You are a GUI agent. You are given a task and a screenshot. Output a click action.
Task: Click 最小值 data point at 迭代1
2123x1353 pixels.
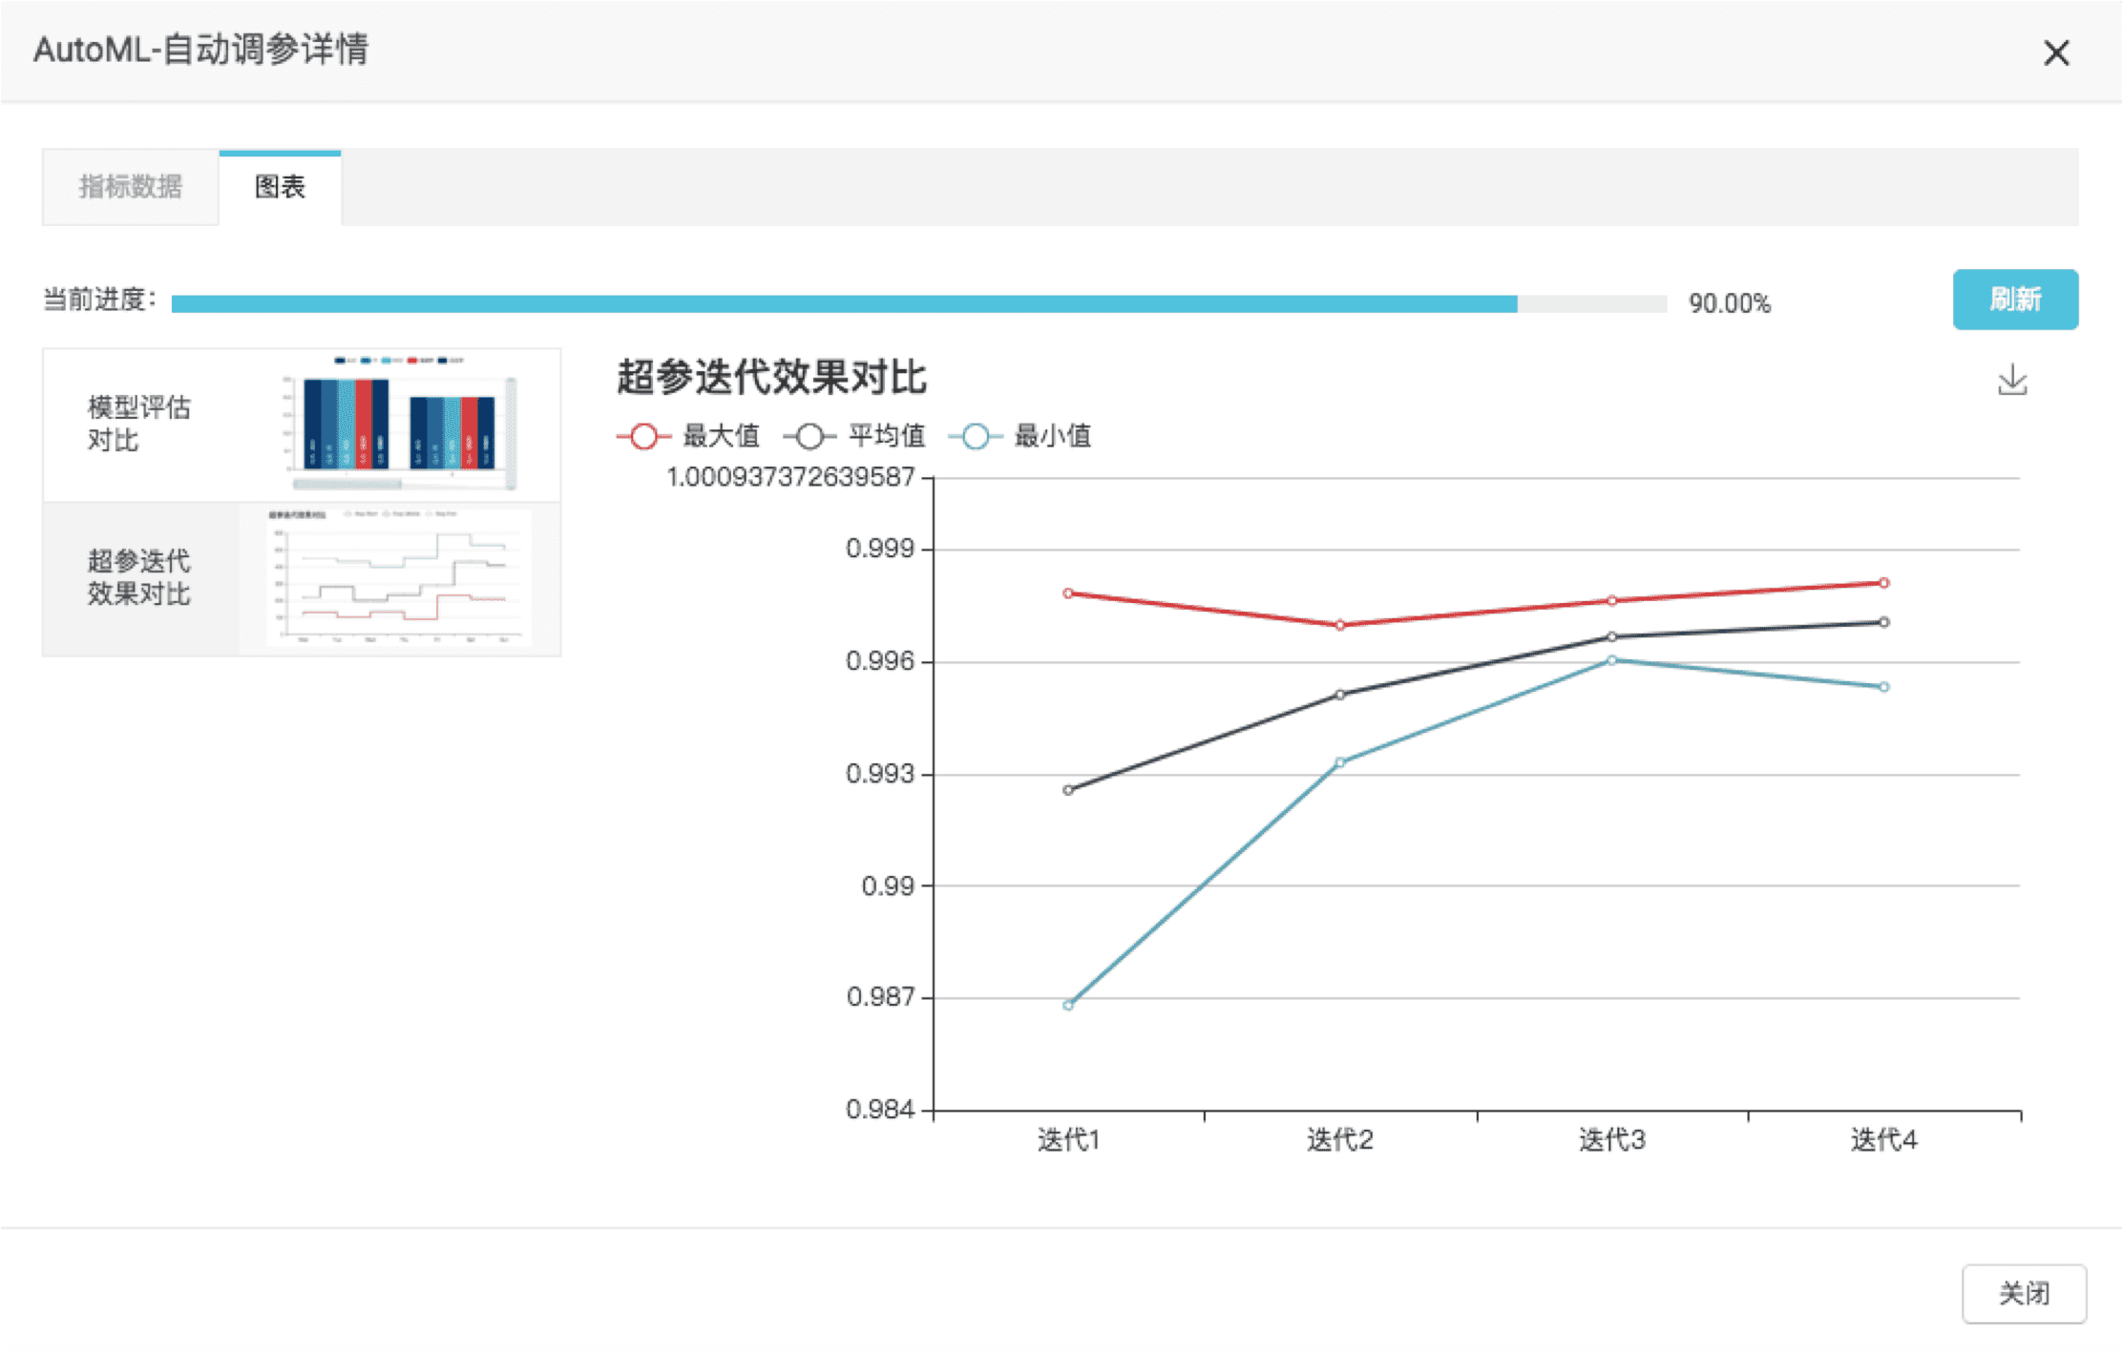coord(1068,1005)
